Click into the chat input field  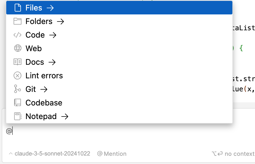128,135
